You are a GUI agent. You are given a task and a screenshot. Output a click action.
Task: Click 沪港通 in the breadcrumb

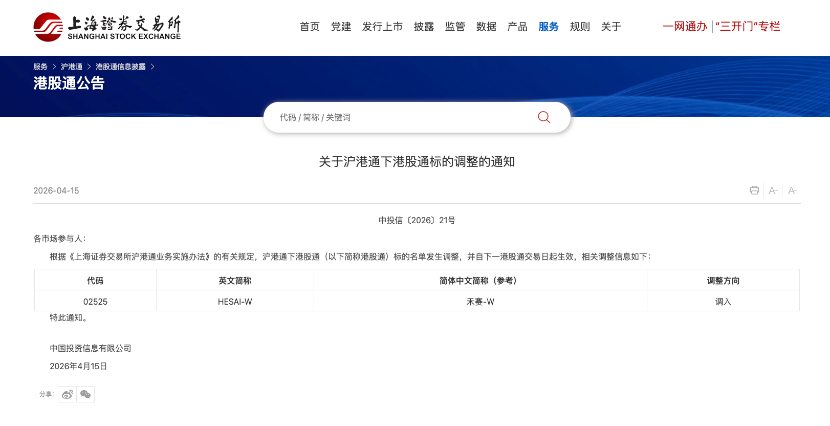72,67
